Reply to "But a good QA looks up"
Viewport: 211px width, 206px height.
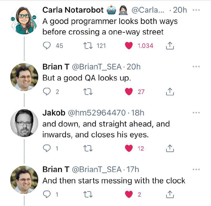(47, 92)
